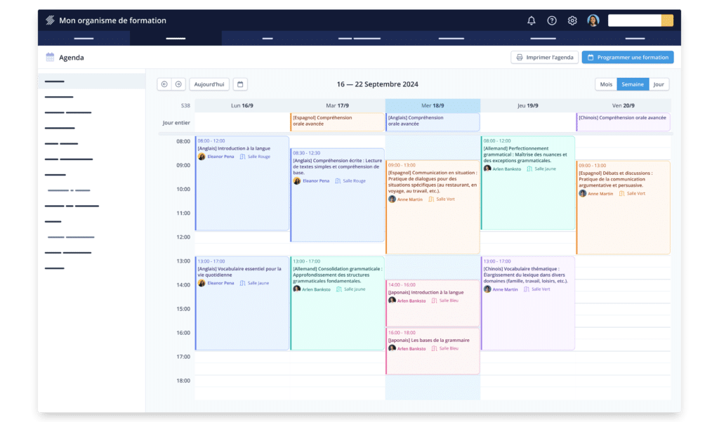
Task: Open the date picker calendar icon
Action: point(240,84)
